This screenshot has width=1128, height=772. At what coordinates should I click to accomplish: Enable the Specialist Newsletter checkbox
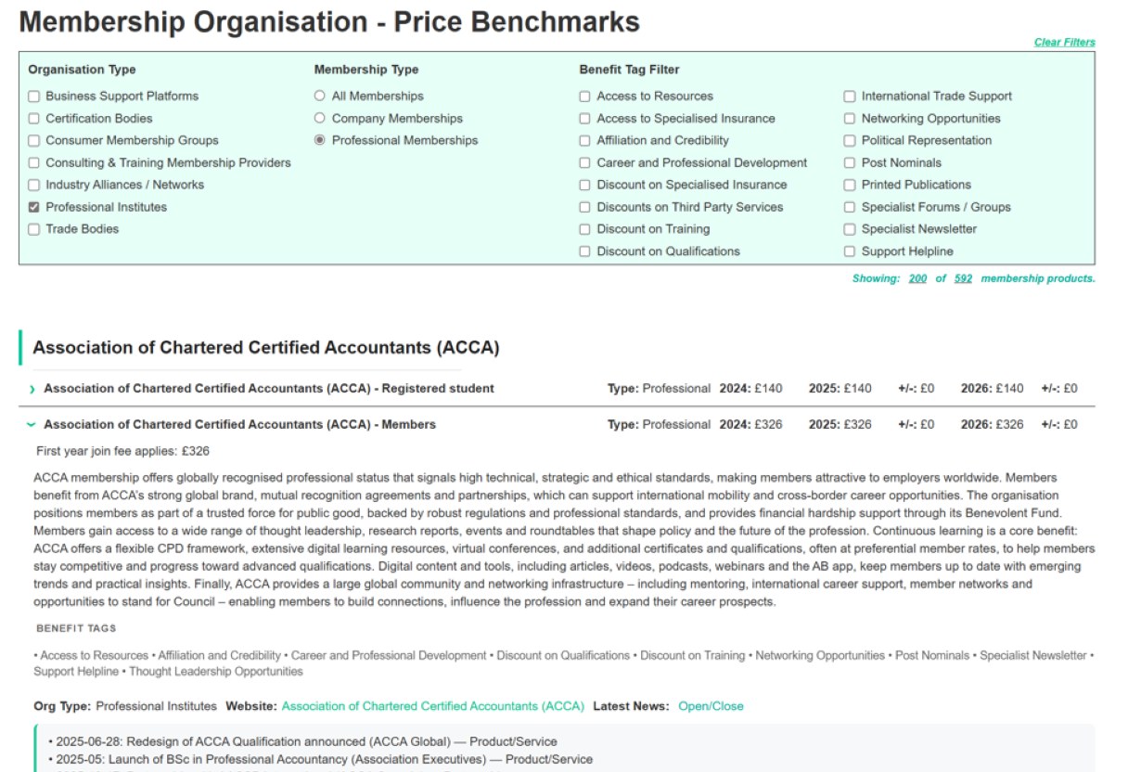(850, 230)
